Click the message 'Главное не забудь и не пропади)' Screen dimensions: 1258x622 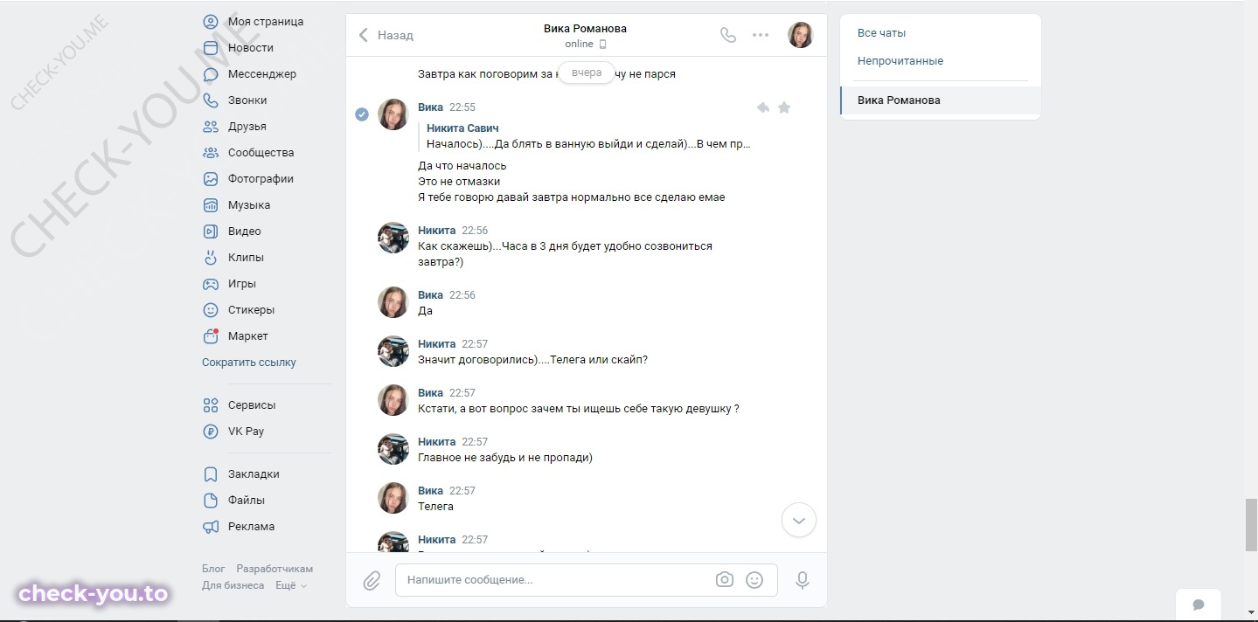click(x=505, y=458)
